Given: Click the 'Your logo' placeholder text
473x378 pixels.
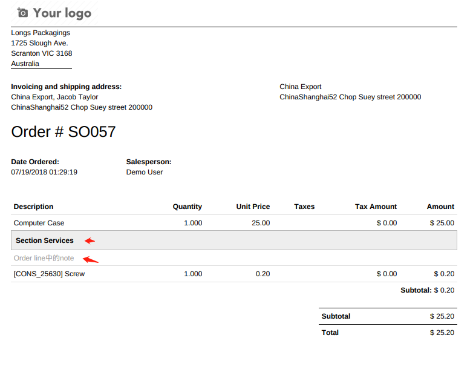Looking at the screenshot, I should [x=62, y=13].
